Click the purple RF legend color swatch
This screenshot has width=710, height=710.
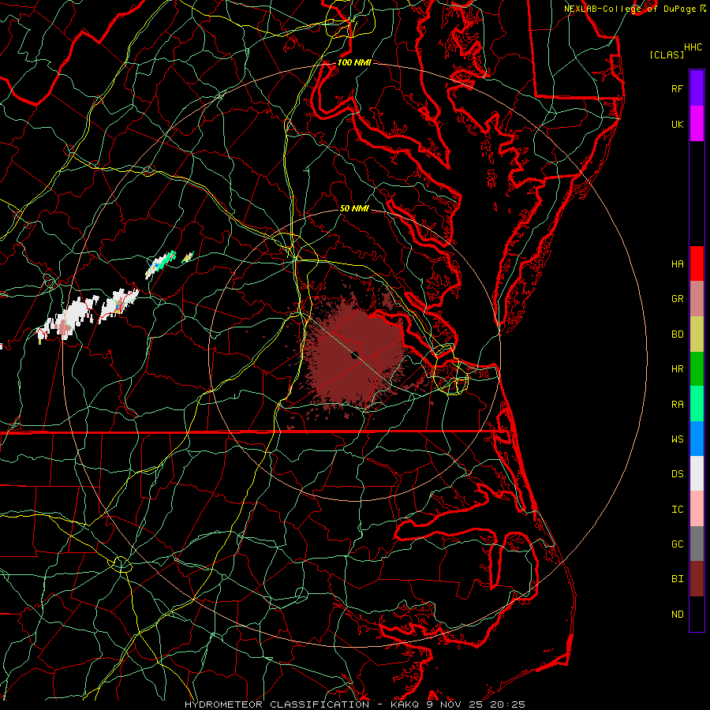[697, 88]
